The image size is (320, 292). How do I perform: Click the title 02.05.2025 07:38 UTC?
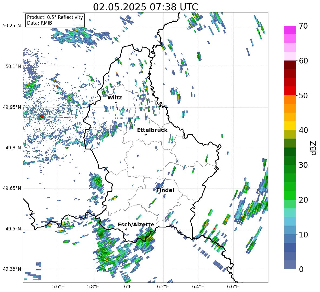[145, 7]
